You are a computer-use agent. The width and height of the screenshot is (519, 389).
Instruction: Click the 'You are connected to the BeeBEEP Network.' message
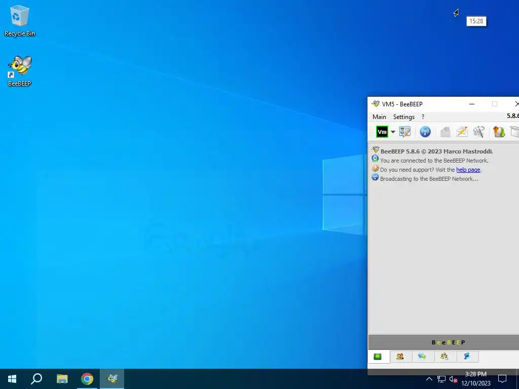434,161
